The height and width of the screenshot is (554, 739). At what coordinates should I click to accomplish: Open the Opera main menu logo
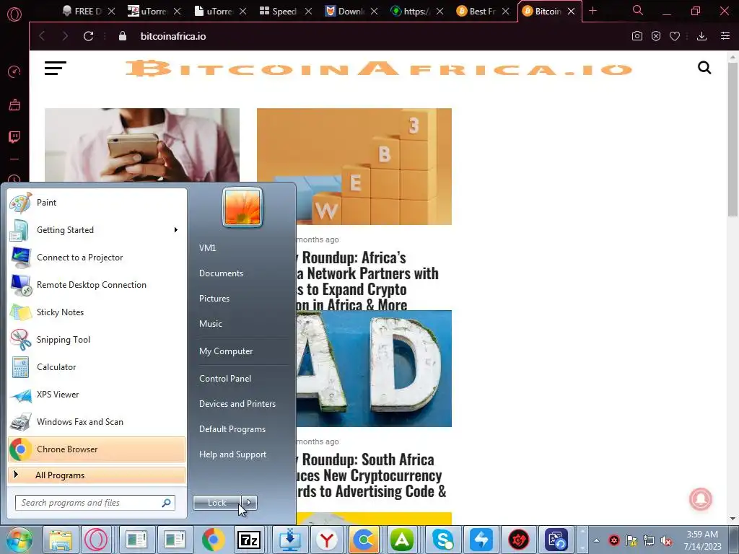pyautogui.click(x=14, y=14)
